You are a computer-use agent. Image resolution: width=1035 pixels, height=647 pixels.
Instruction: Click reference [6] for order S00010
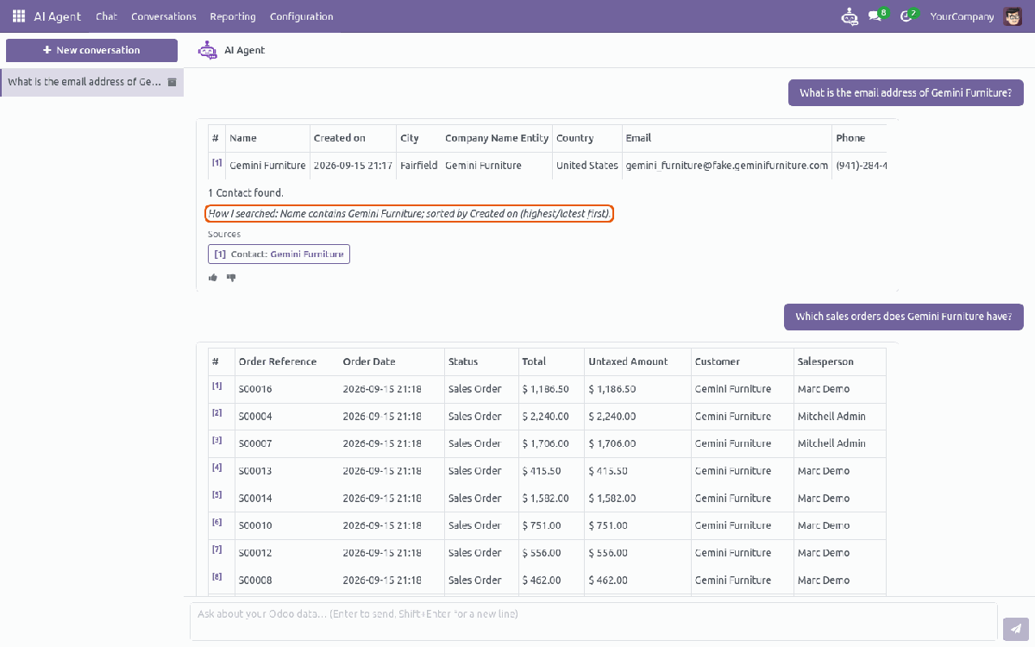click(216, 522)
